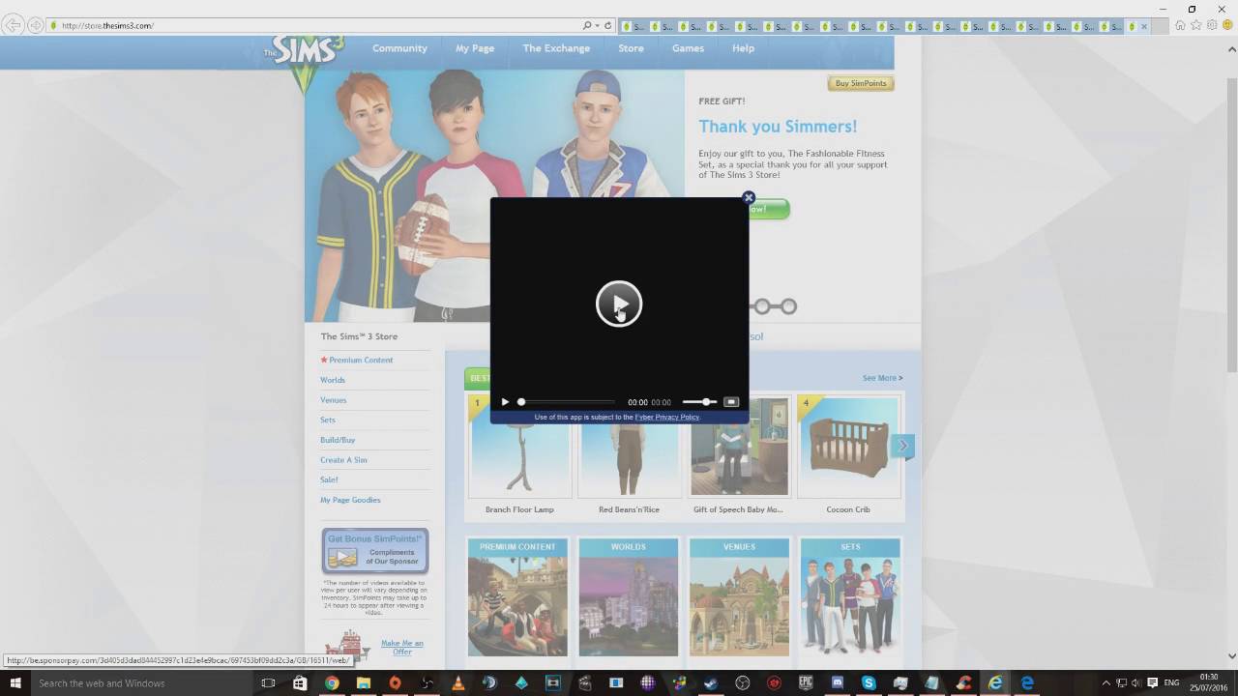
Task: Show hidden system tray icons
Action: coord(1106,683)
